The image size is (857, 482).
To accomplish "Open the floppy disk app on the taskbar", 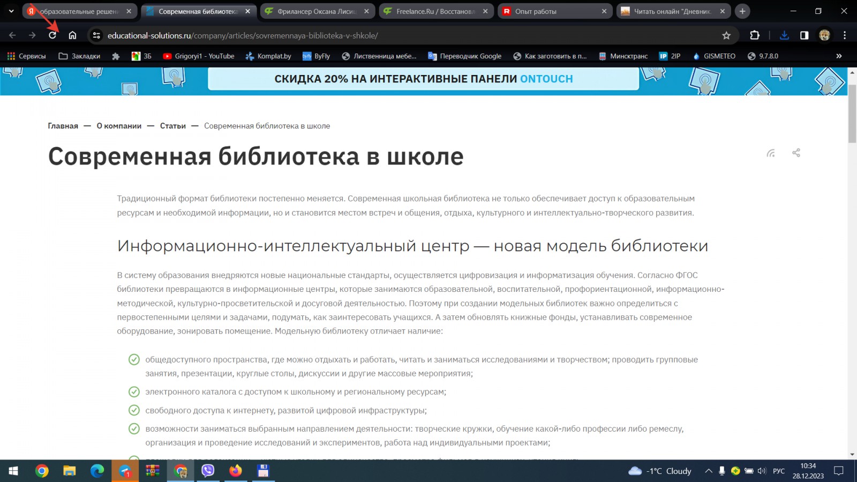I will pyautogui.click(x=263, y=471).
